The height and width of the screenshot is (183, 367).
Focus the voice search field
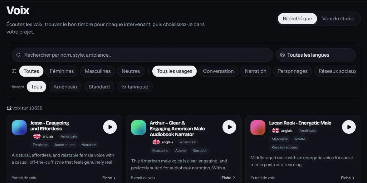143,55
